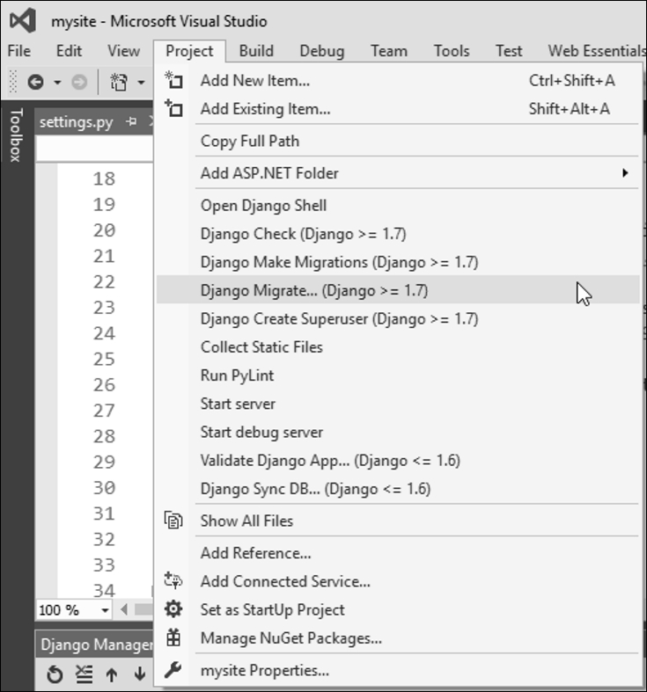Click the up arrow icon in Django panel

(x=112, y=674)
